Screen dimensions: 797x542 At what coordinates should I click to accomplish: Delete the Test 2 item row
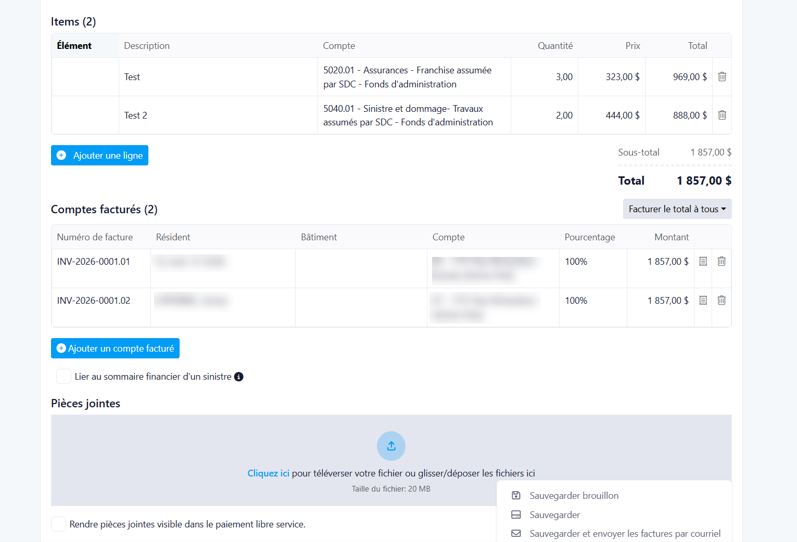coord(722,115)
